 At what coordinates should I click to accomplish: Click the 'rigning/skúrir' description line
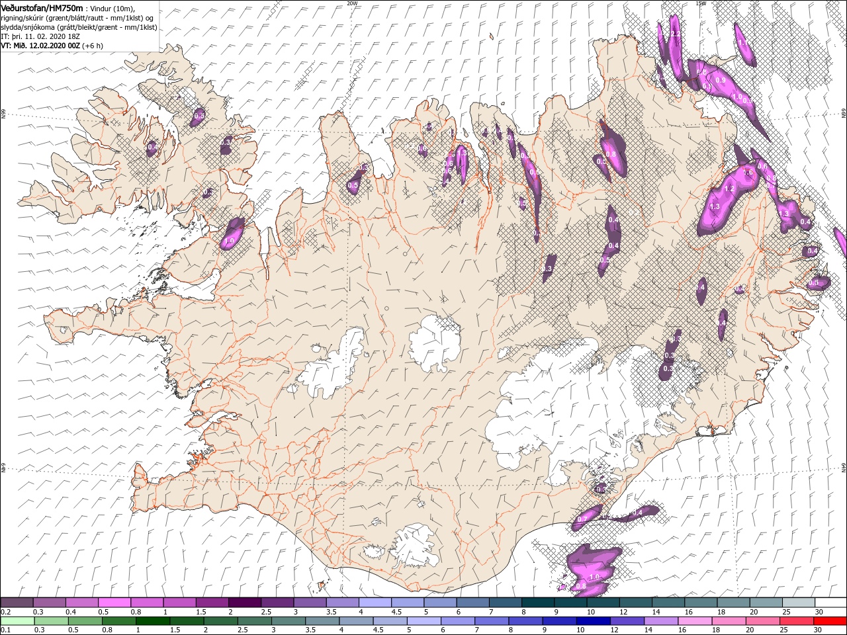[x=79, y=18]
